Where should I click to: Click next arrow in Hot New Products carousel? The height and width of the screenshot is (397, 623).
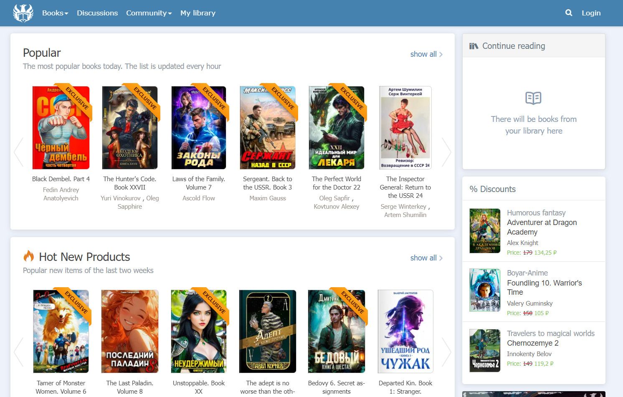coord(446,352)
